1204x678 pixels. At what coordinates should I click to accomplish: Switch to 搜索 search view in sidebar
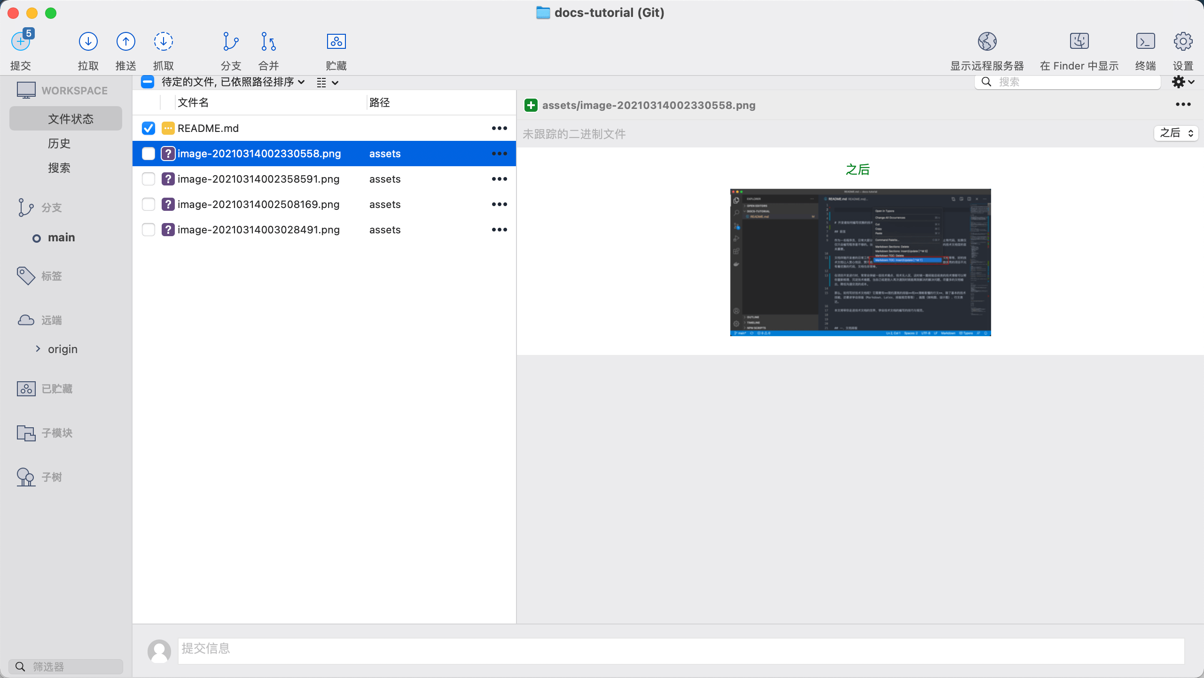pos(59,168)
